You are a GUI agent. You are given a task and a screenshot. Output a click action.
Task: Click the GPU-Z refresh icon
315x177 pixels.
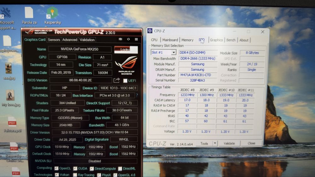tap(129, 39)
